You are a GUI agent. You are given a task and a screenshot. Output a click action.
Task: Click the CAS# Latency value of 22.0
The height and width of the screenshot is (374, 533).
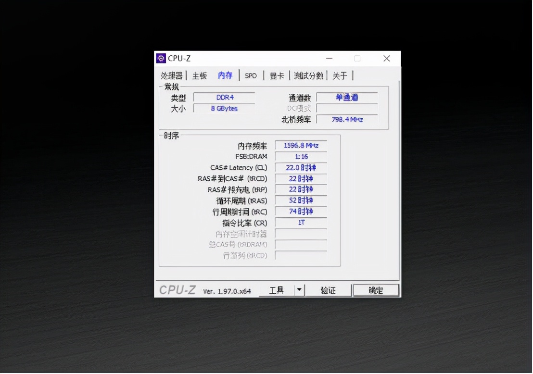click(x=300, y=167)
